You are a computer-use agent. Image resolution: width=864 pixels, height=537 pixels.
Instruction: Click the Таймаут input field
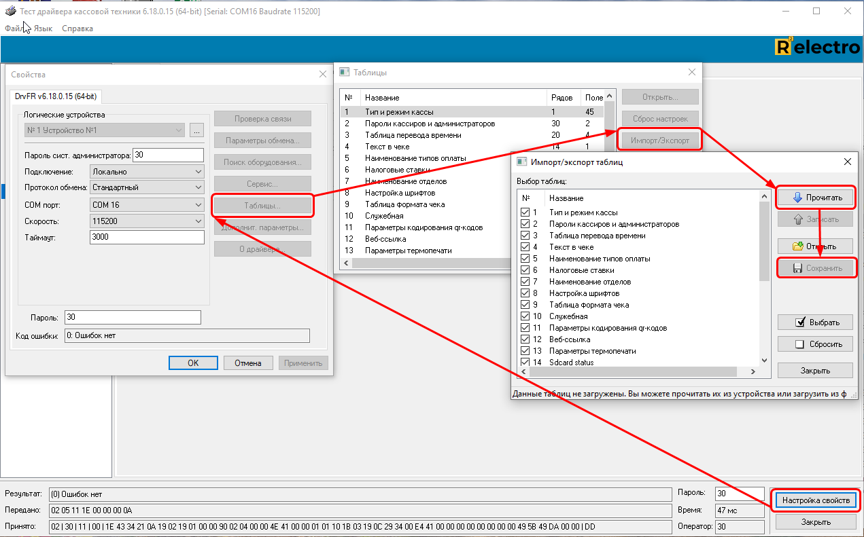(x=147, y=237)
